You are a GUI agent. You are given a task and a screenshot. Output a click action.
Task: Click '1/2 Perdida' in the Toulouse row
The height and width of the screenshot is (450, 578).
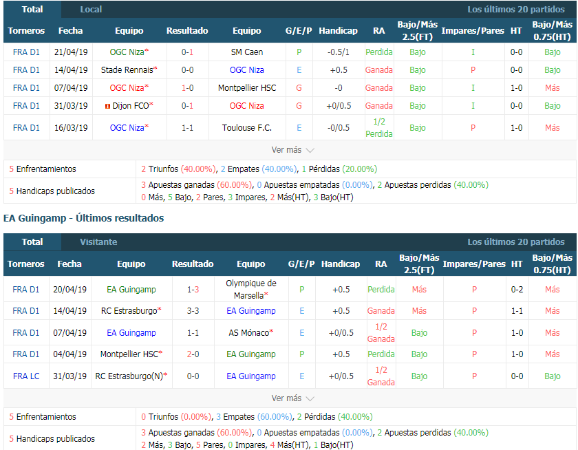point(379,127)
